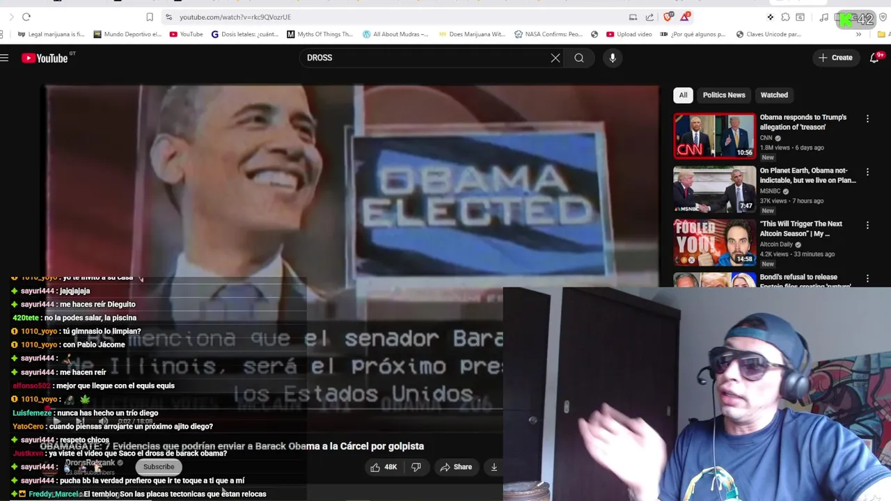
Task: Open YouTube notifications bell
Action: pyautogui.click(x=875, y=58)
